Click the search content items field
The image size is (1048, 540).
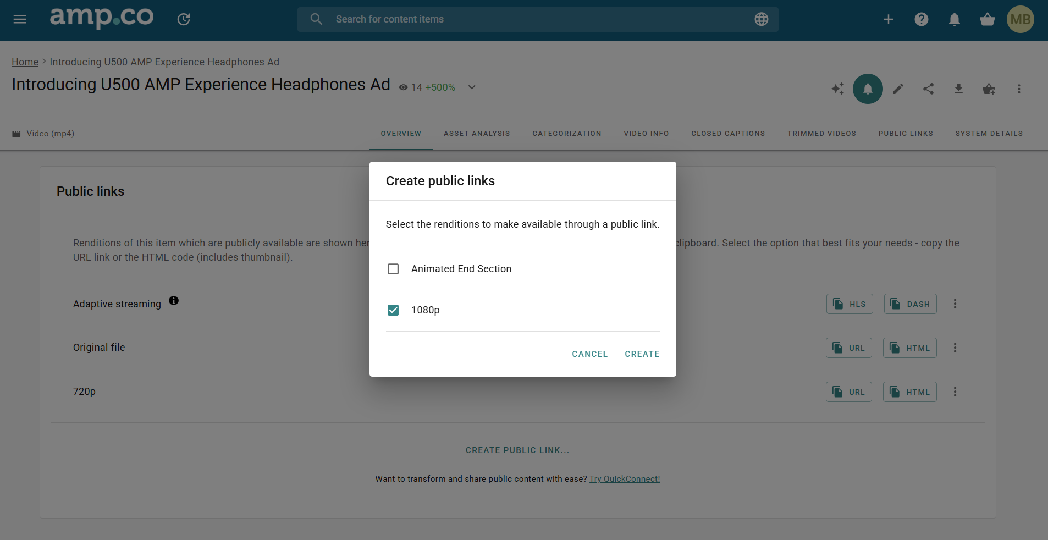pos(495,19)
